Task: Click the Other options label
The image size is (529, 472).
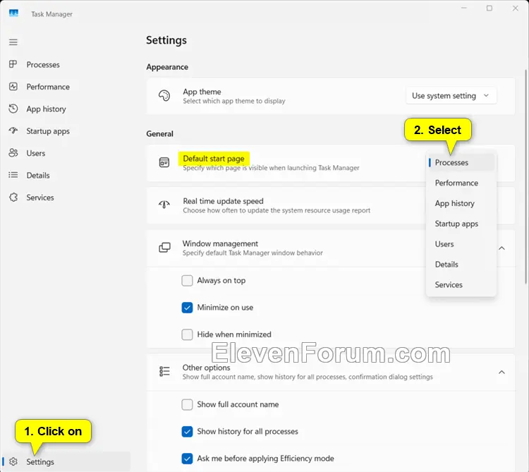Action: [206, 368]
